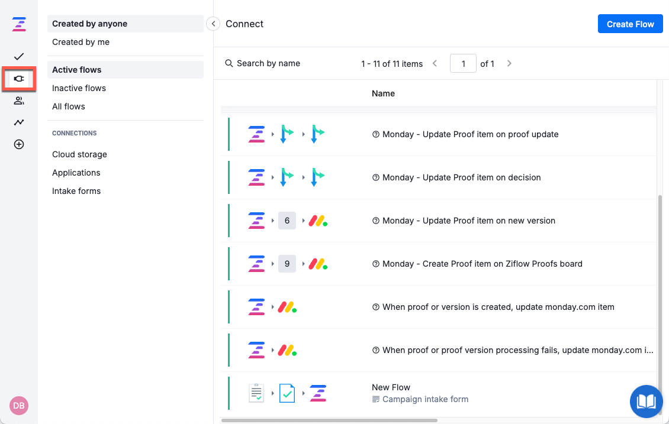Go to the next page arrow
The height and width of the screenshot is (424, 669).
click(509, 63)
